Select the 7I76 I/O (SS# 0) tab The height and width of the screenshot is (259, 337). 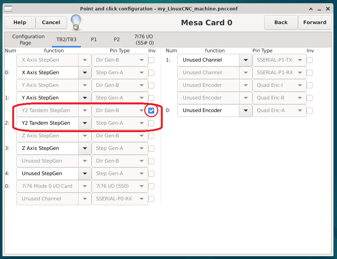click(143, 40)
